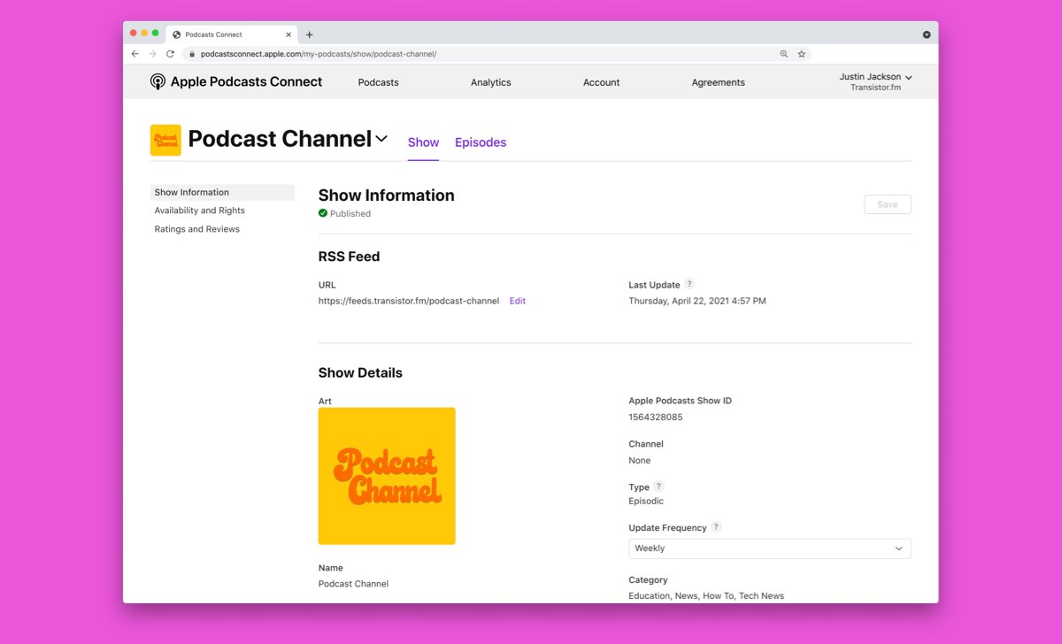This screenshot has width=1062, height=644.
Task: Click the small podcast logo beside the title
Action: (x=165, y=140)
